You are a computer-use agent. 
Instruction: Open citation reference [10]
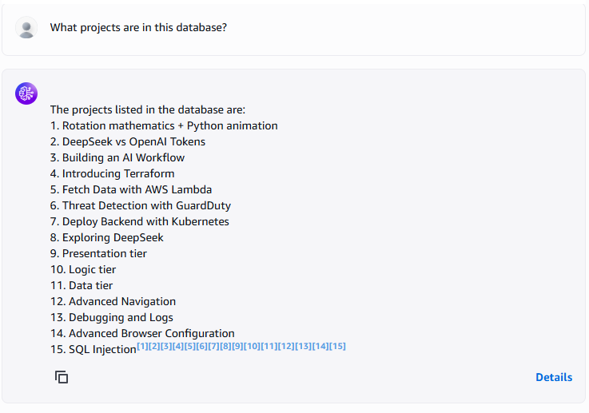point(252,346)
